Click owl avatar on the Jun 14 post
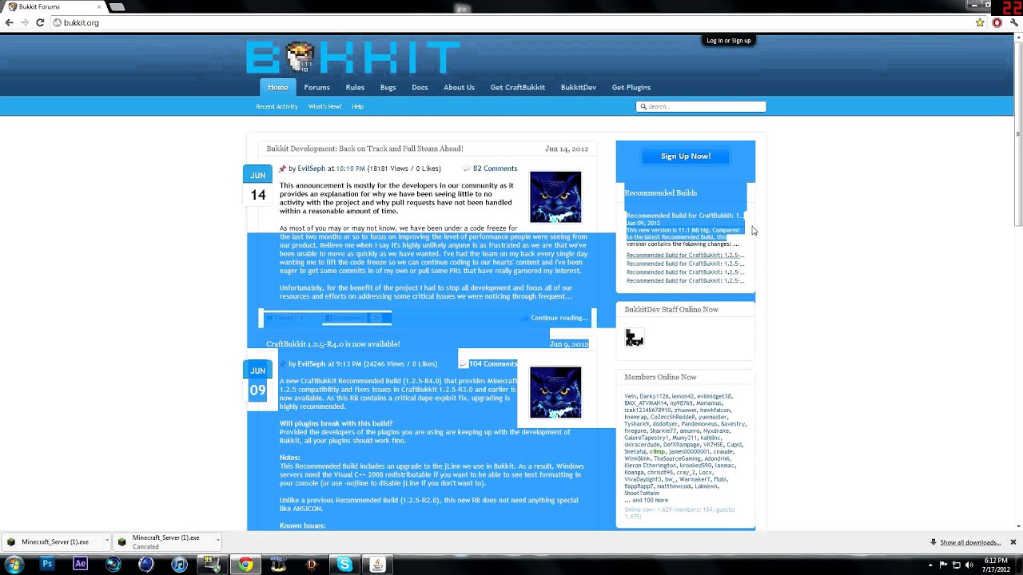 pos(555,196)
